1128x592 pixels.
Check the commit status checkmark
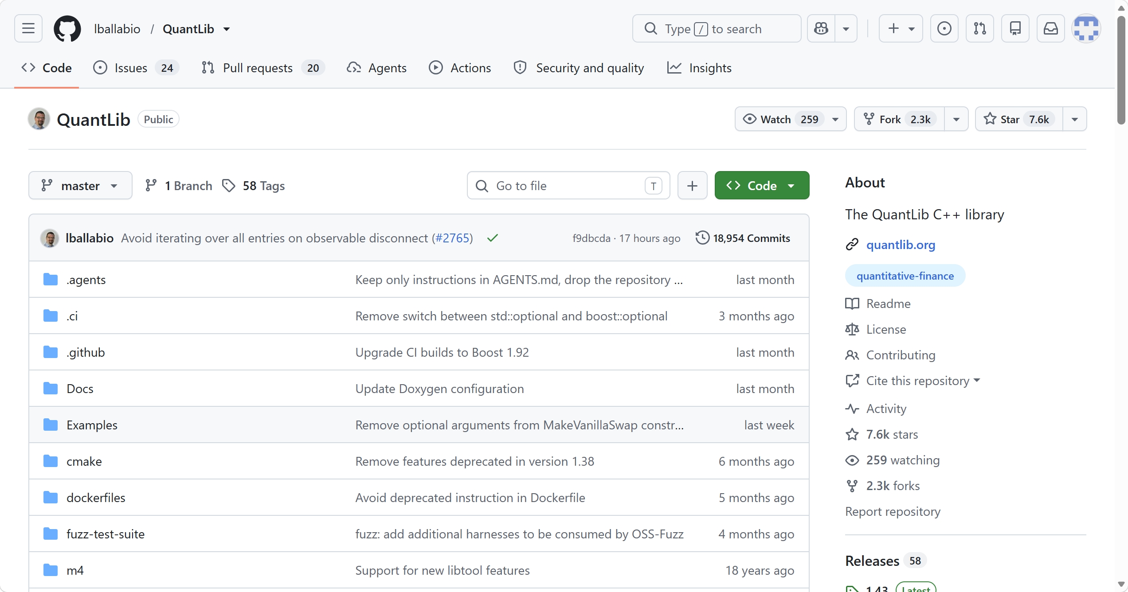(x=492, y=238)
